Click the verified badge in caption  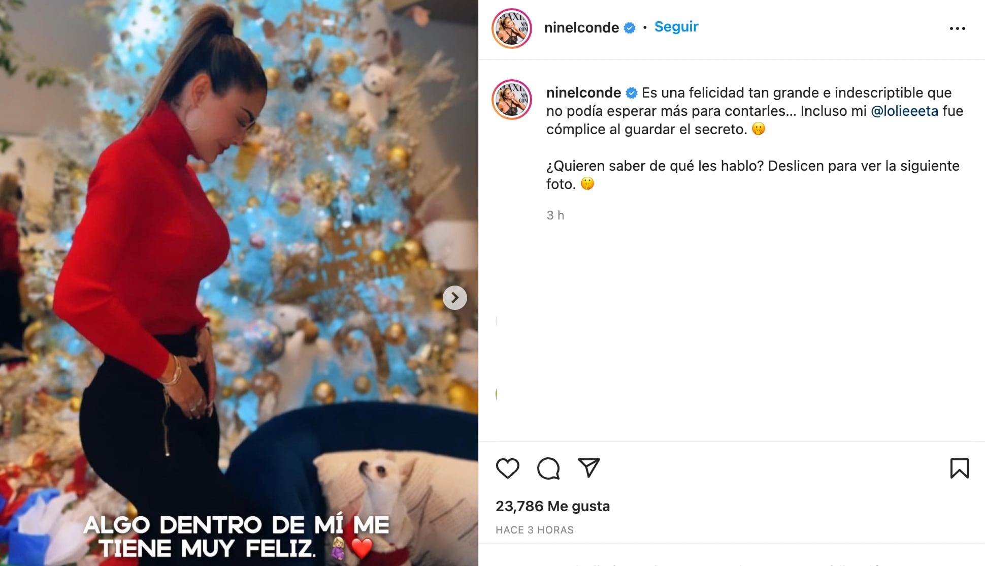pyautogui.click(x=632, y=93)
